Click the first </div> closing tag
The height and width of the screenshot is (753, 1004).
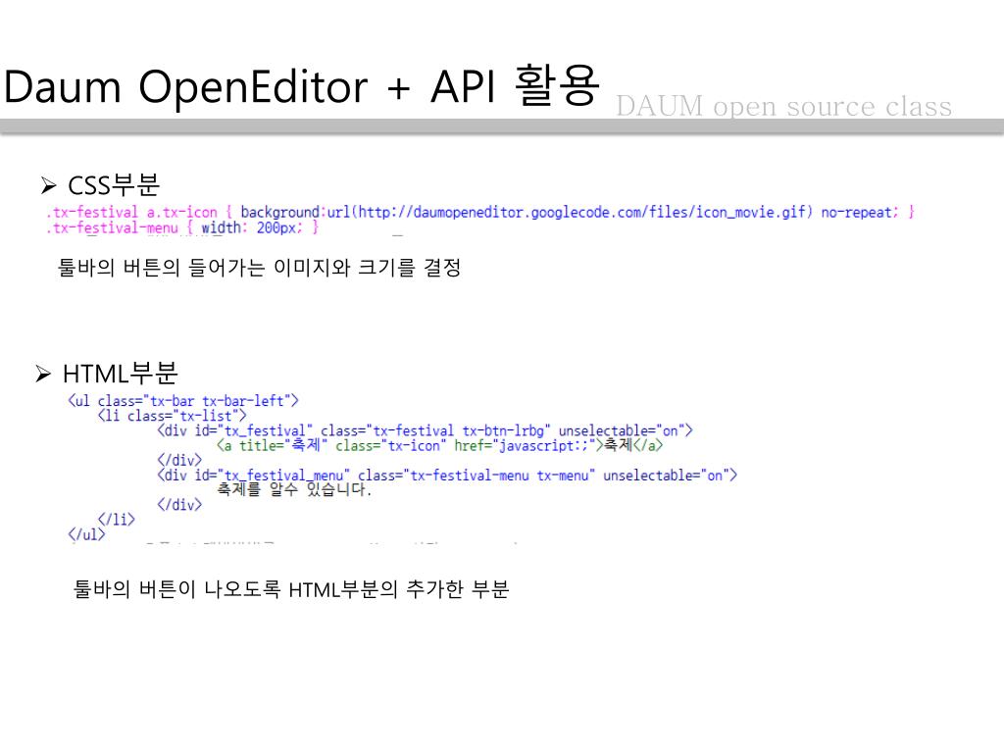[179, 460]
